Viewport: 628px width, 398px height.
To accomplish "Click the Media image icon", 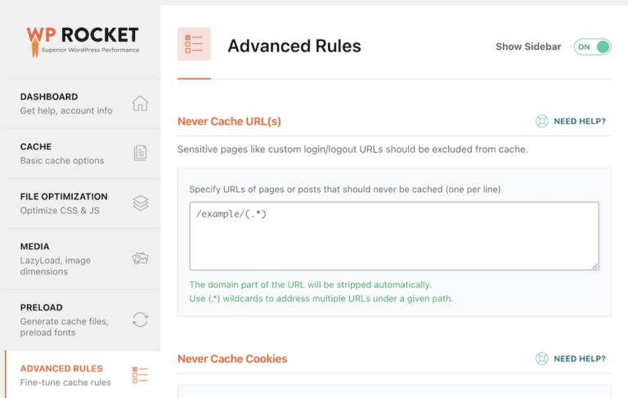I will click(141, 258).
